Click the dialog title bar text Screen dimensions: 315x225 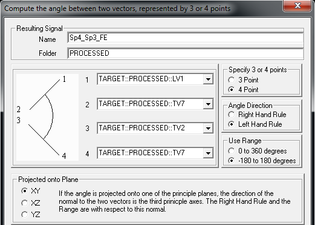[117, 8]
